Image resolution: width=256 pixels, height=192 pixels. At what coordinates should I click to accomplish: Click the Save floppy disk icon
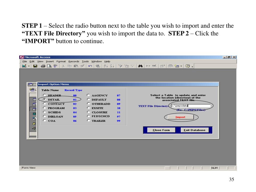coord(35,66)
